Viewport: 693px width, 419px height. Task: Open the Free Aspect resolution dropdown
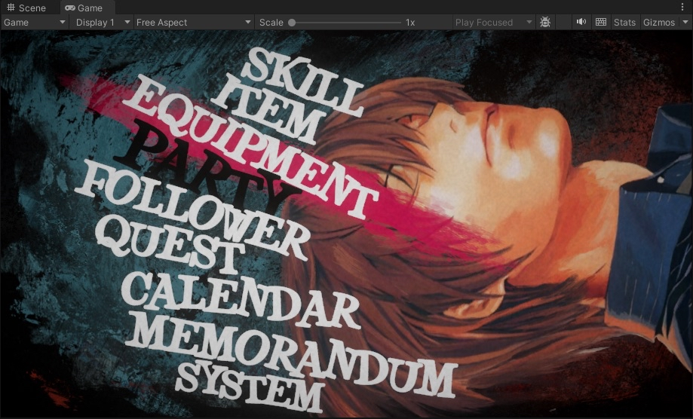[193, 23]
